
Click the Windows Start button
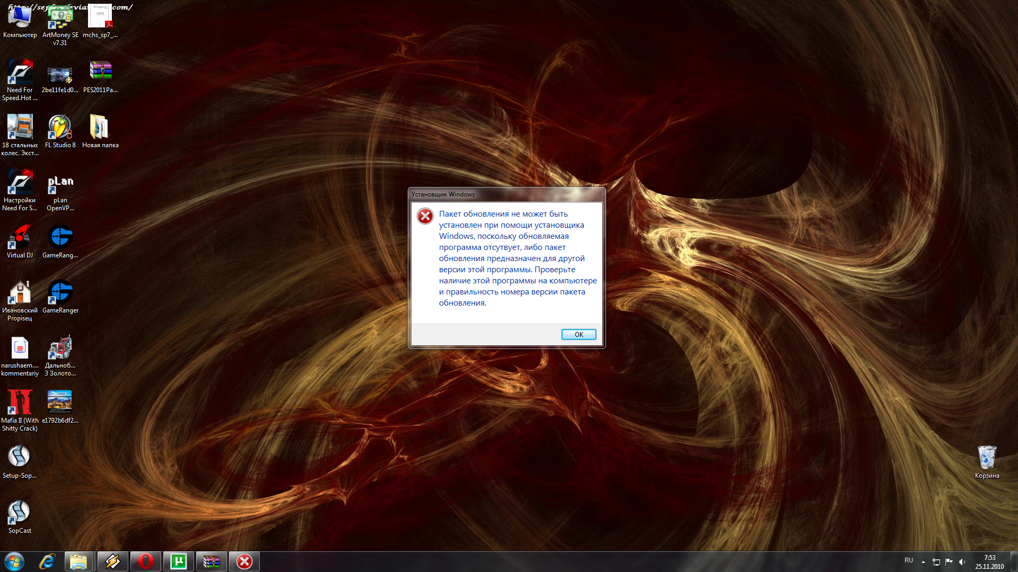point(14,561)
